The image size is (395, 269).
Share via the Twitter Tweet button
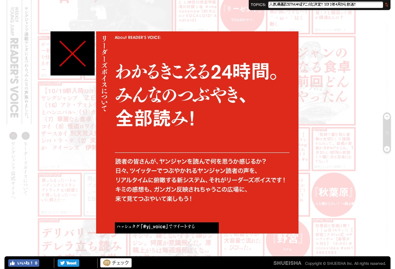coord(68,263)
